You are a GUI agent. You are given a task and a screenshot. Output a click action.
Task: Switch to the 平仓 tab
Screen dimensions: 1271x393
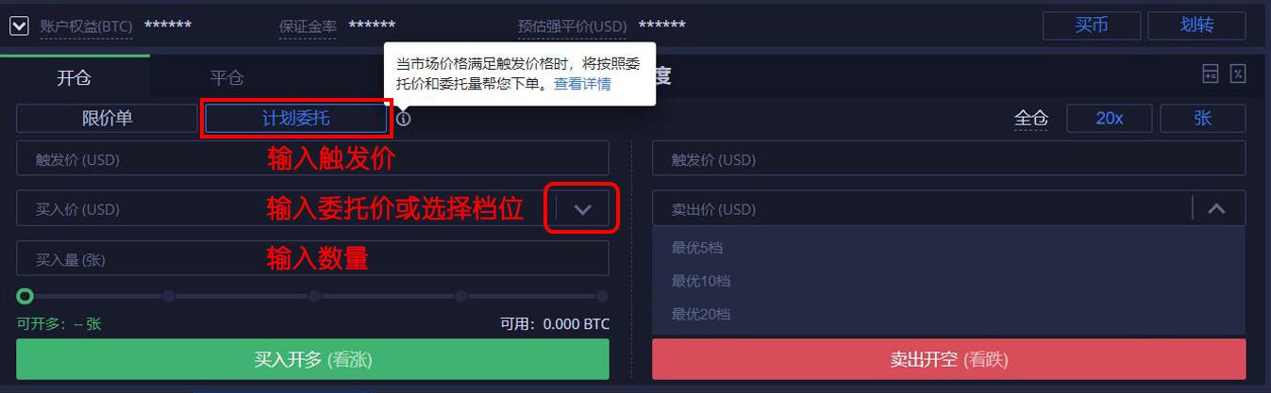226,78
